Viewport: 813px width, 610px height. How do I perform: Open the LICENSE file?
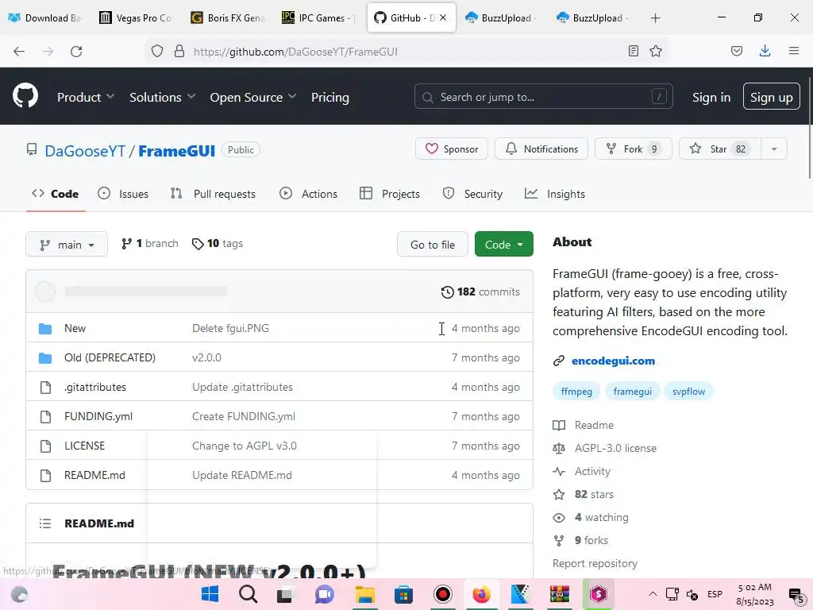(84, 446)
